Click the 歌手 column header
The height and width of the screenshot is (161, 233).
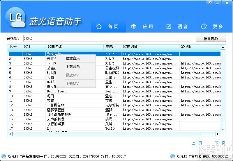33,47
